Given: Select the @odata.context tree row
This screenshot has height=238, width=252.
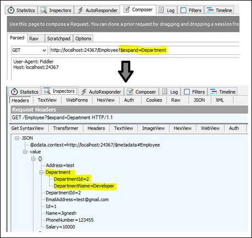Looking at the screenshot, I should point(95,145).
